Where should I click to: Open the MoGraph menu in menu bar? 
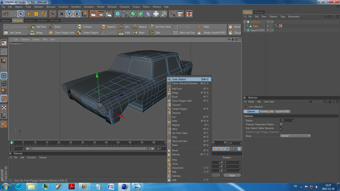(x=112, y=7)
